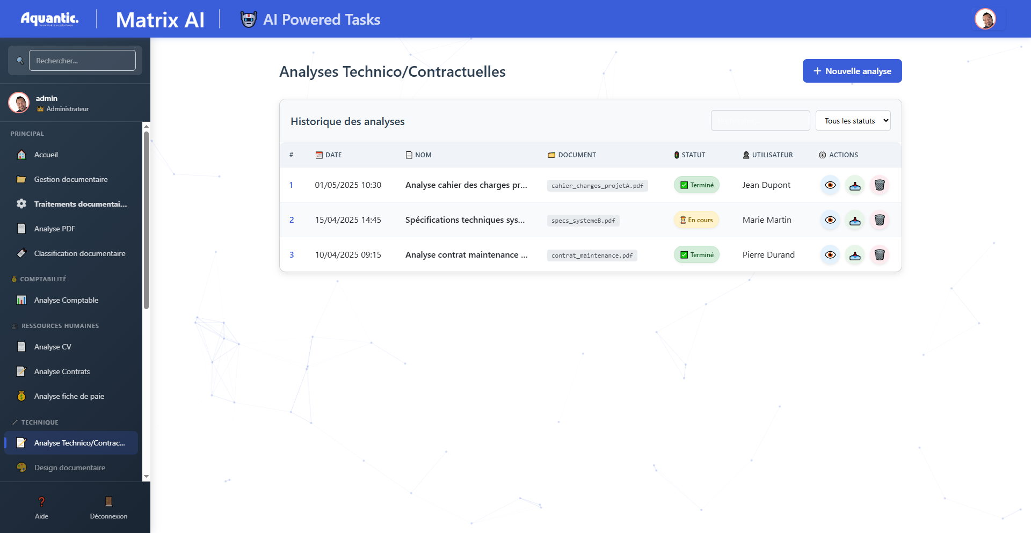The width and height of the screenshot is (1031, 533).
Task: Download the cahier_charges_projetA.pdf analysis
Action: 855,185
